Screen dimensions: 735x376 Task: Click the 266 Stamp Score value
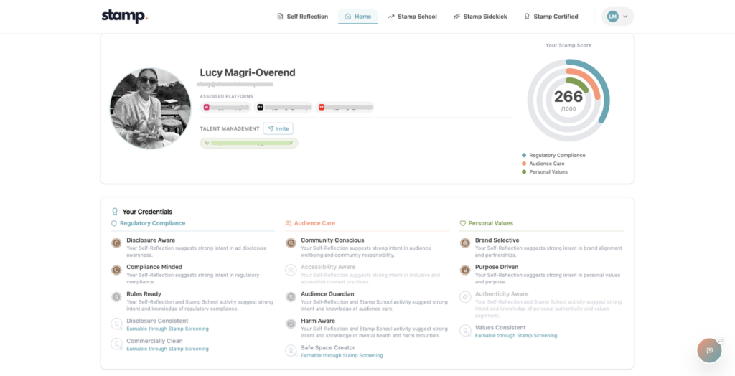click(568, 97)
